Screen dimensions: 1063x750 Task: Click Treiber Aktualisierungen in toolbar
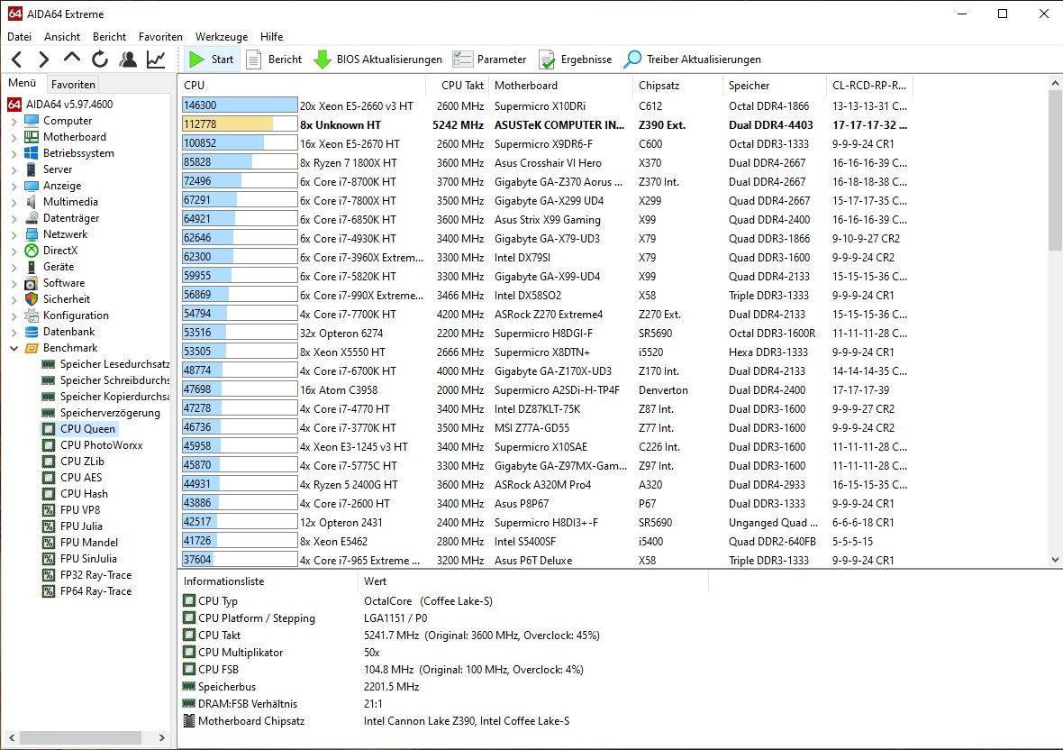click(692, 59)
